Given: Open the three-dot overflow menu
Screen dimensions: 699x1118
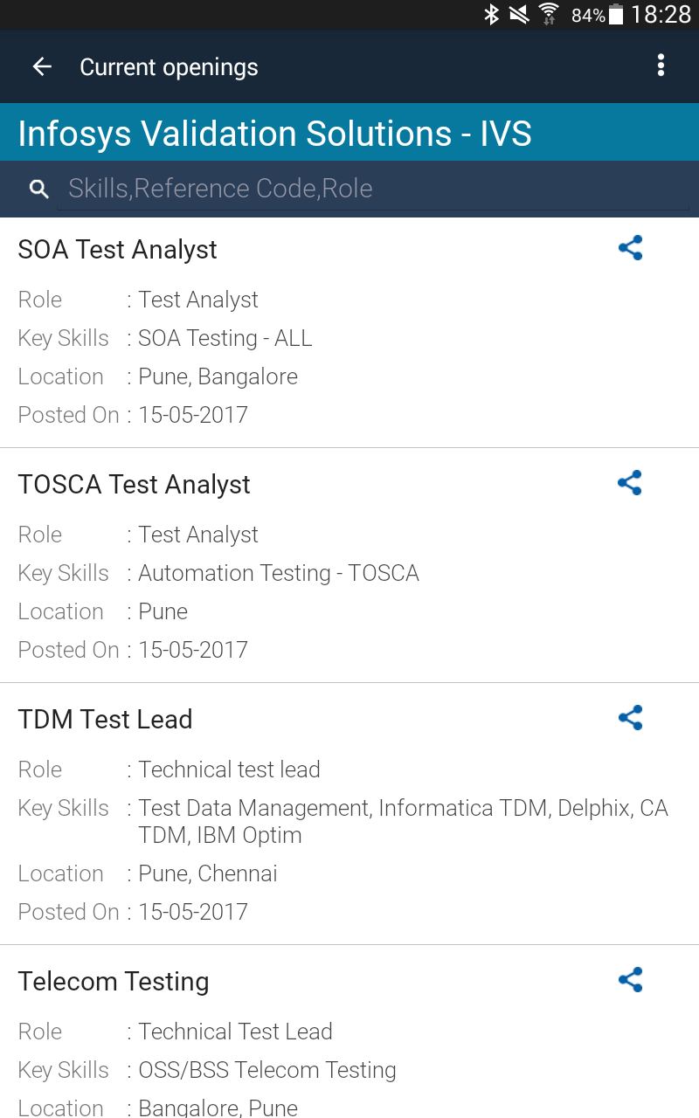Looking at the screenshot, I should [661, 66].
